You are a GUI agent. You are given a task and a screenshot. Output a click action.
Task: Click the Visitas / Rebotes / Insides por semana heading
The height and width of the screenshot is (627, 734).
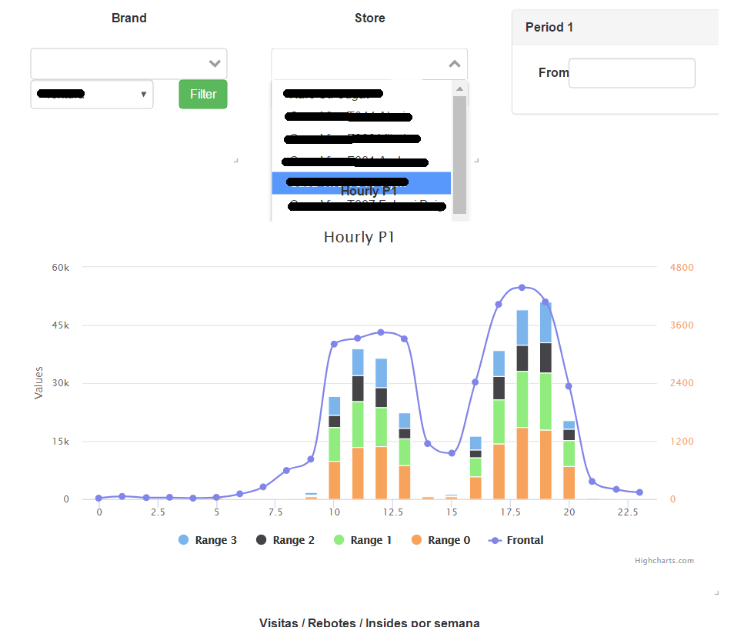tap(369, 622)
